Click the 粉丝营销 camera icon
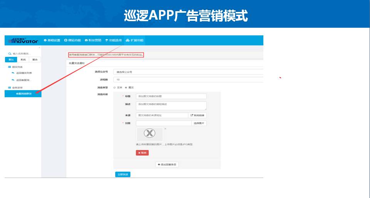This screenshot has width=370, height=198. point(86,40)
